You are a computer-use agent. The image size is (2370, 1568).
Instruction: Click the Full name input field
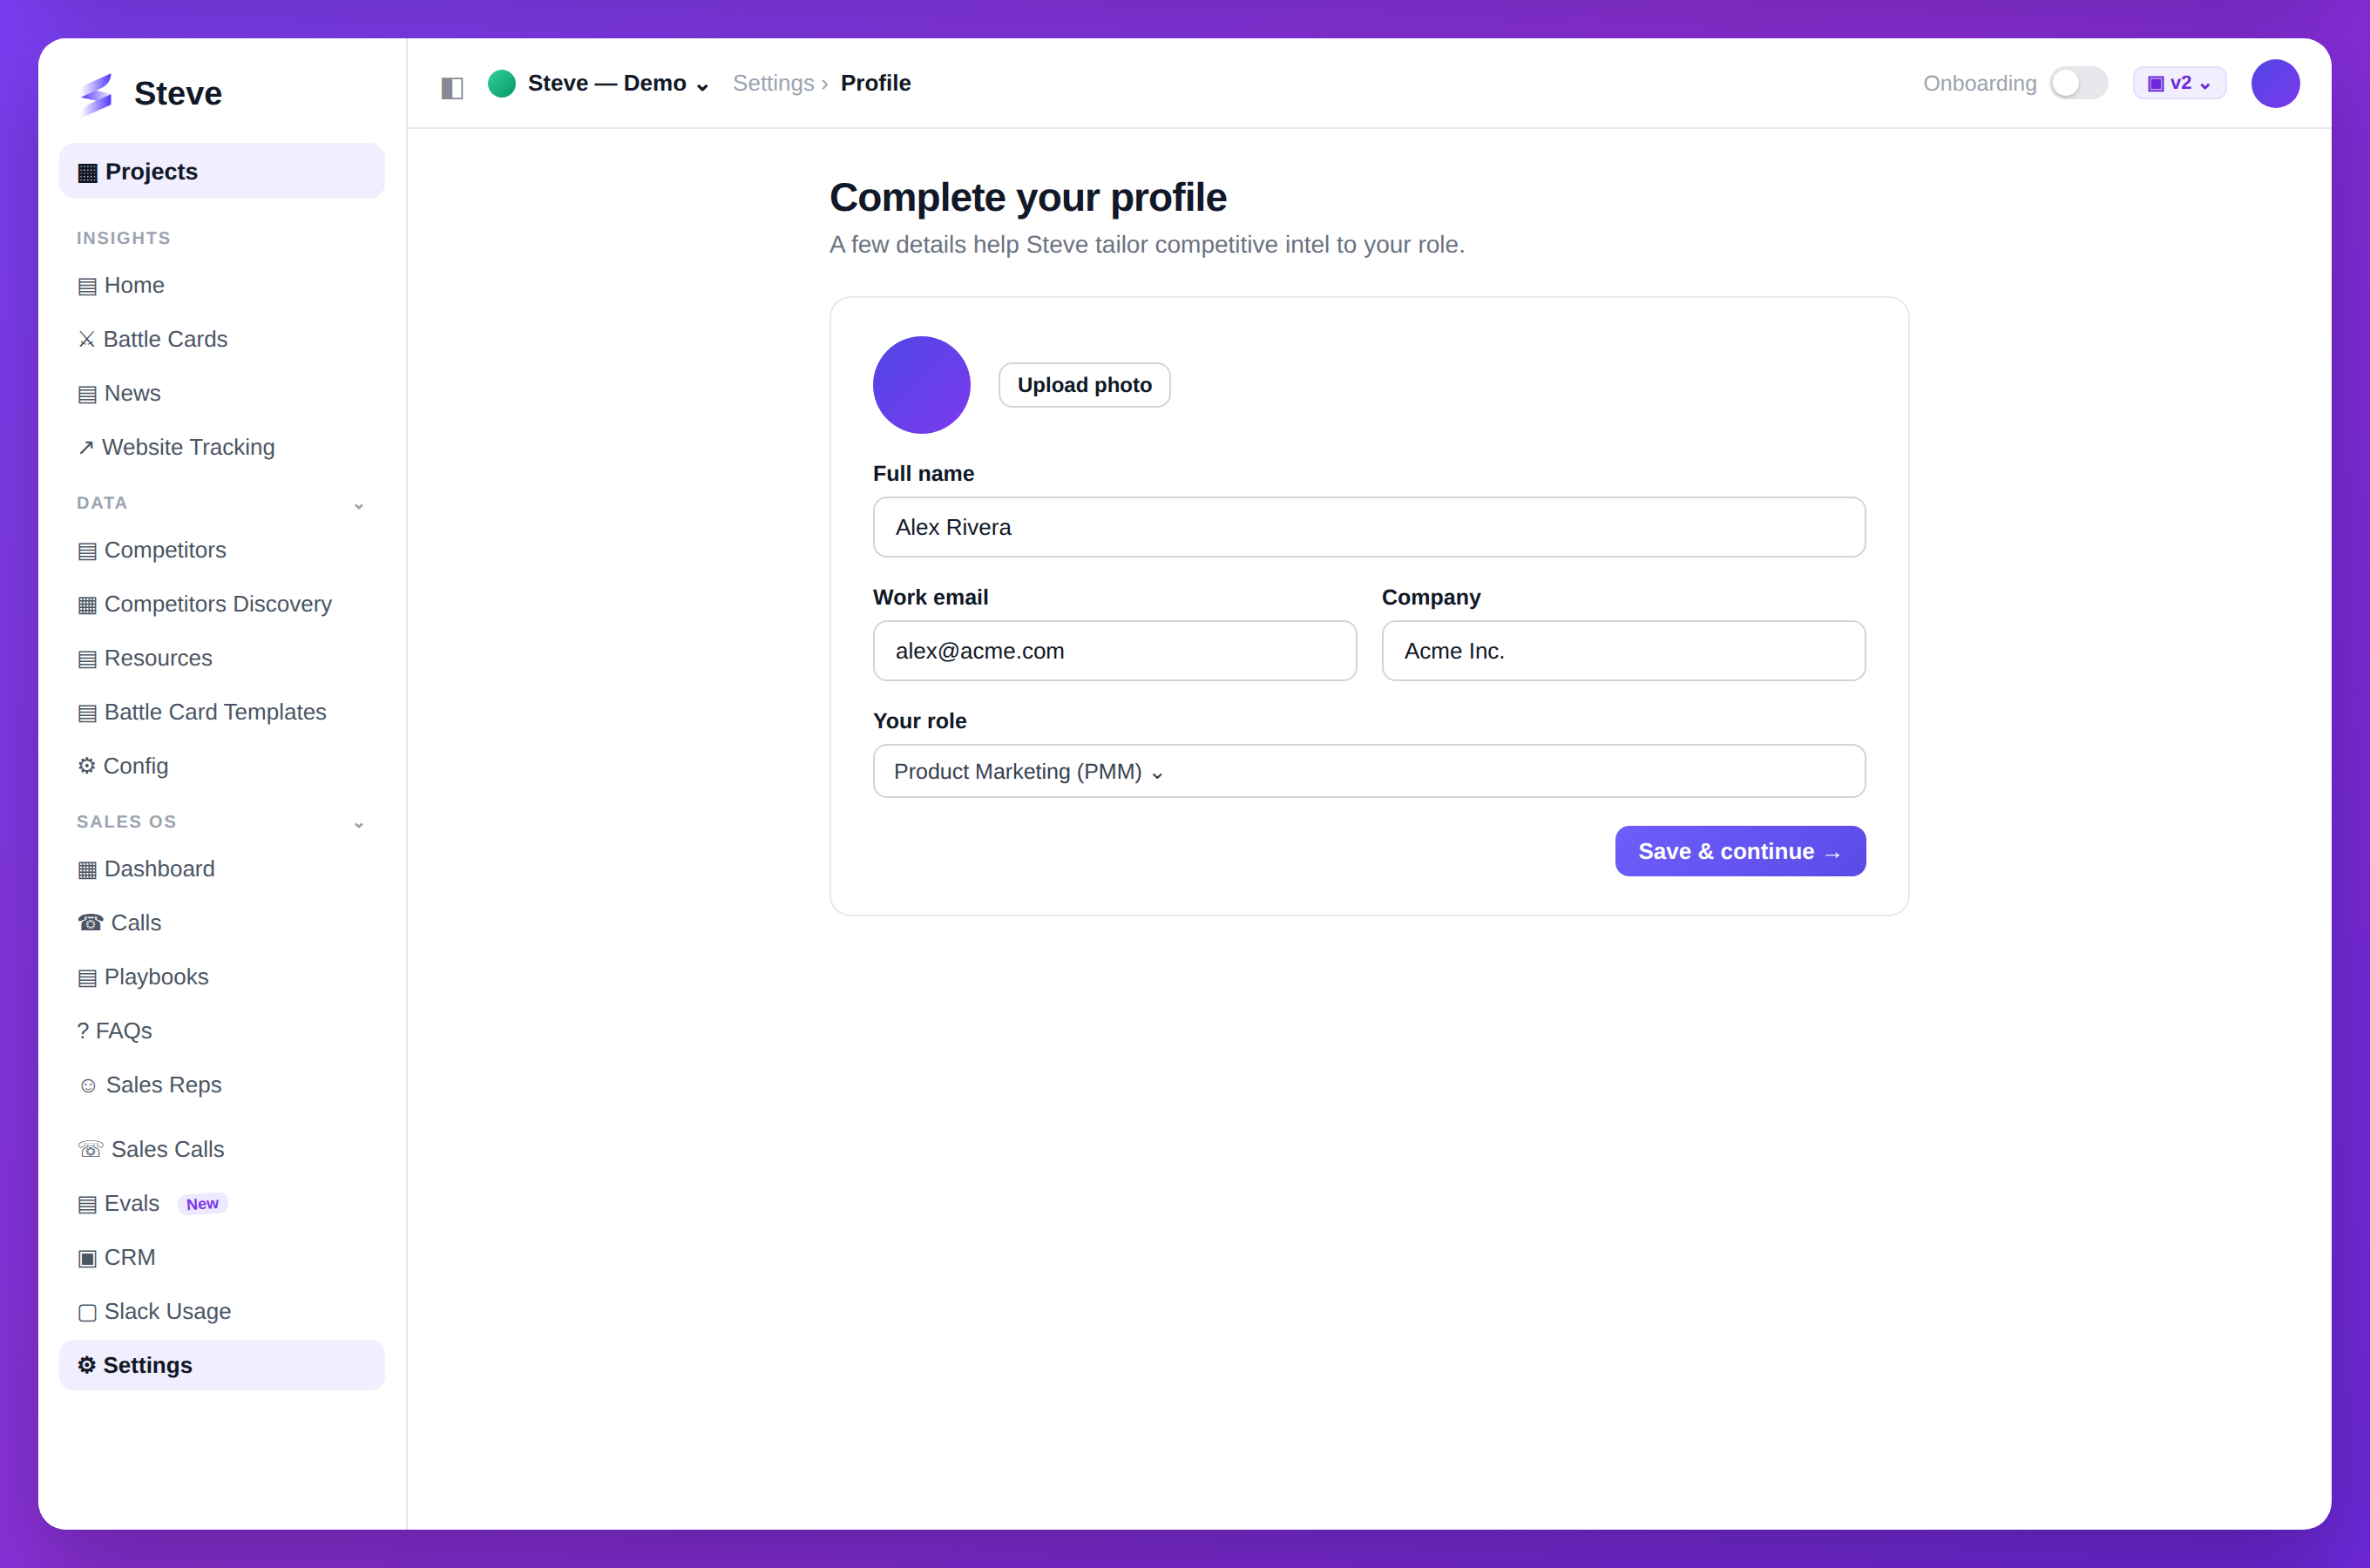coord(1369,527)
